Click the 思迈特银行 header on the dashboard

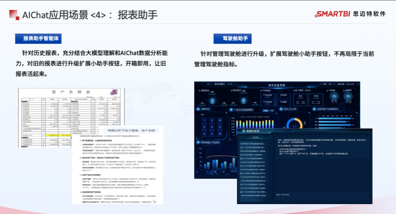pos(220,84)
